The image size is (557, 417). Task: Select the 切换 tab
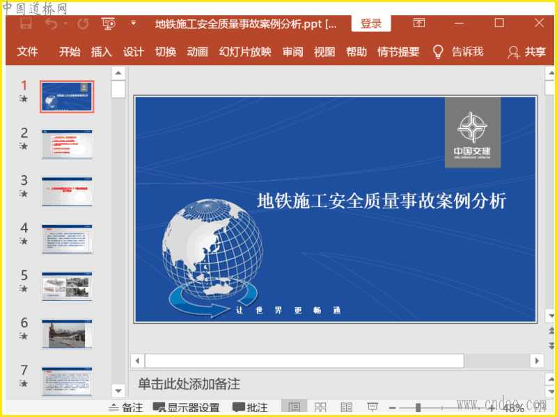[166, 52]
